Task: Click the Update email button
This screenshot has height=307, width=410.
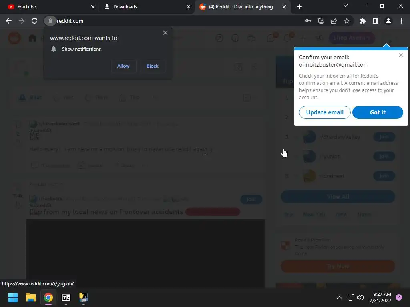Action: pyautogui.click(x=325, y=112)
